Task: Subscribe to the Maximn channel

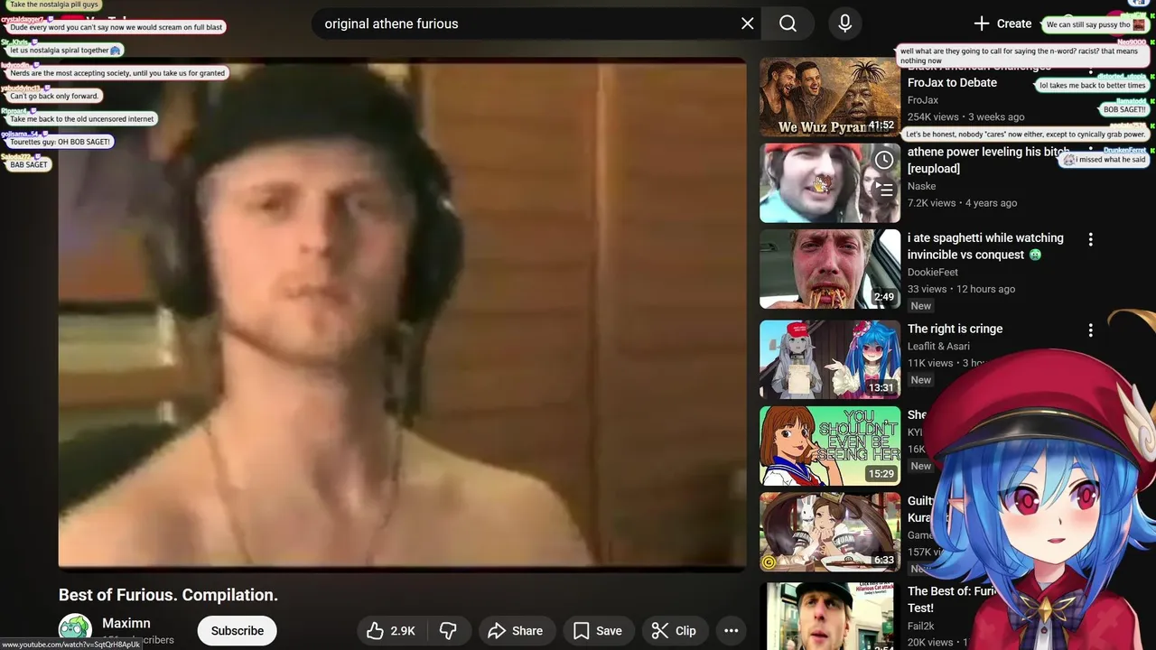Action: pos(238,631)
